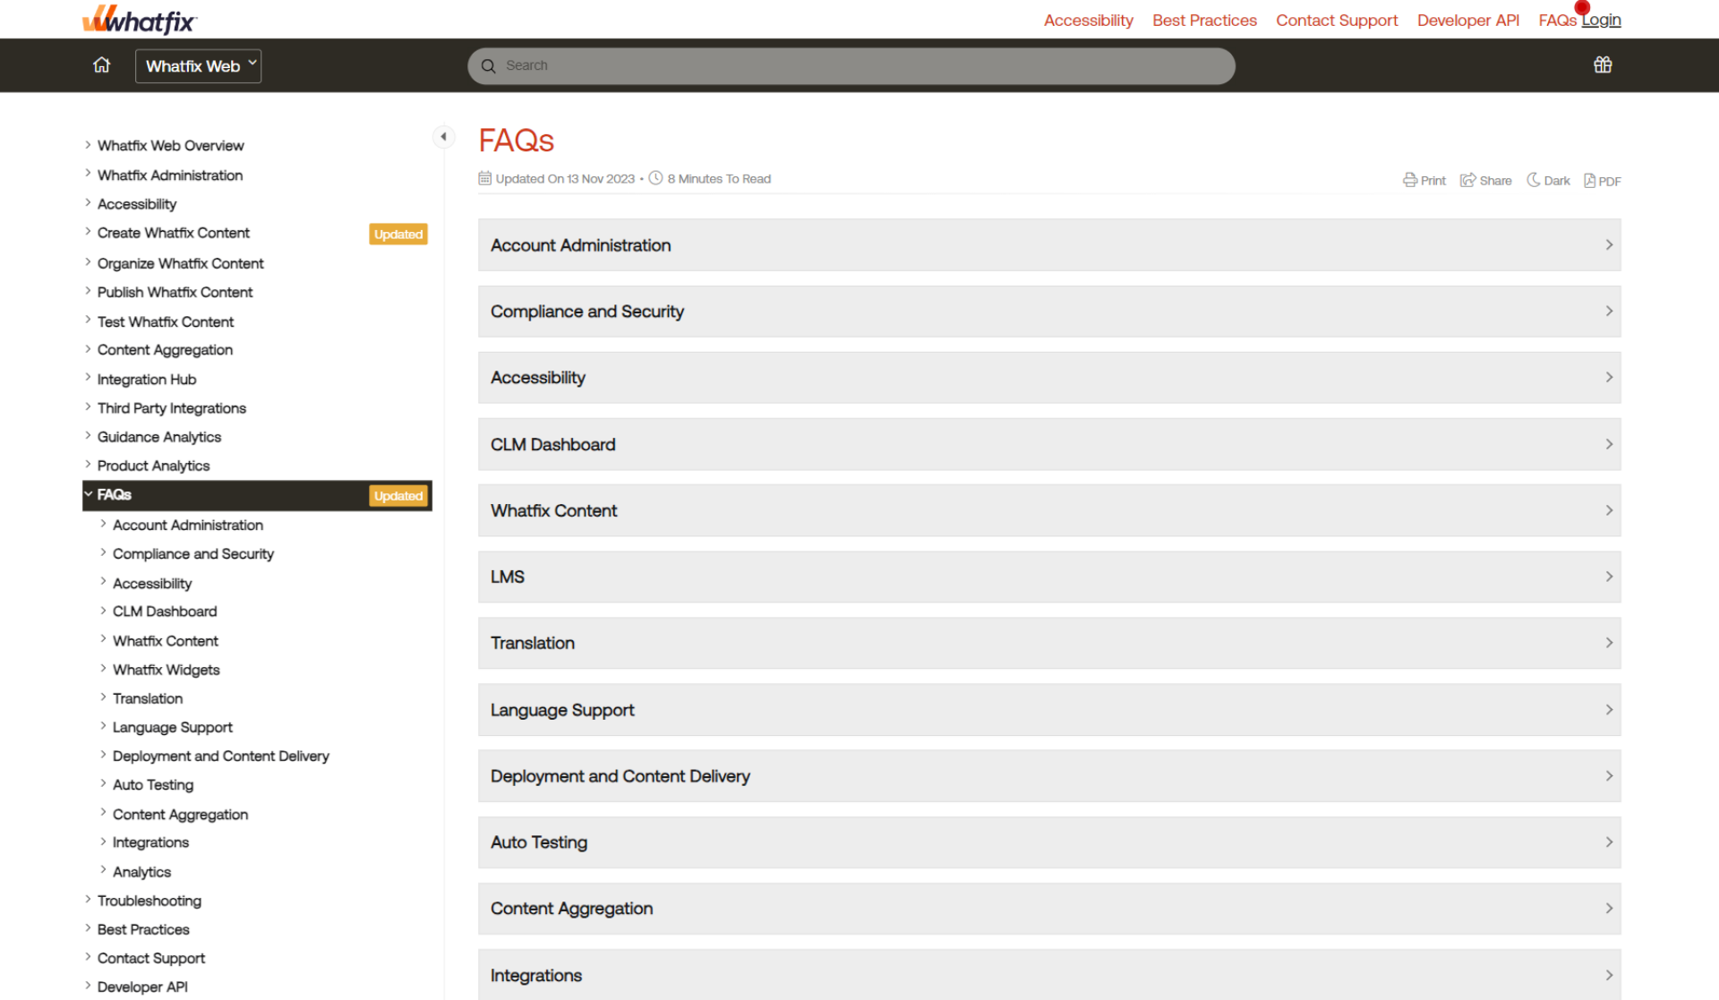Expand the Account Administration accordion
Screen dimensions: 1719x1000
pyautogui.click(x=1049, y=245)
